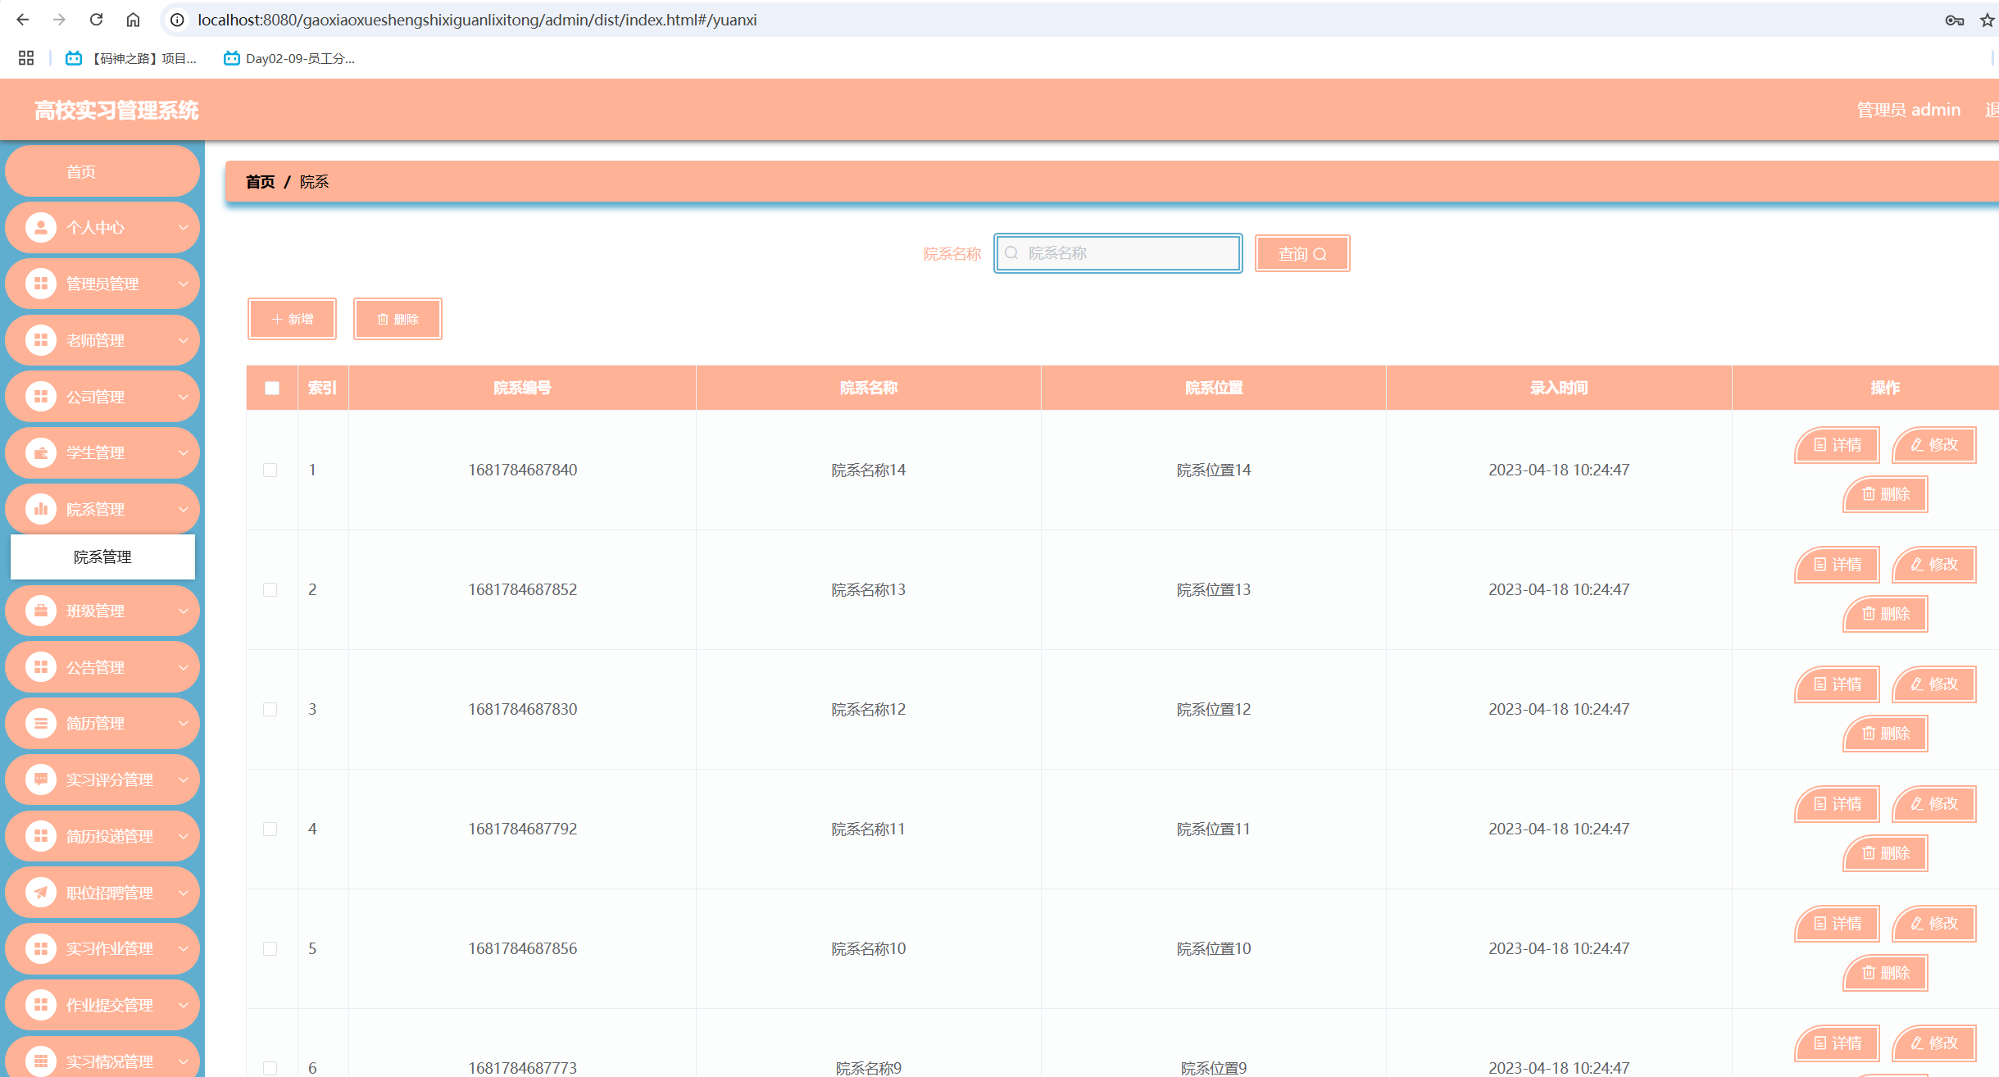This screenshot has width=1999, height=1077.
Task: Focus the 院系名称 search input
Action: pos(1118,253)
